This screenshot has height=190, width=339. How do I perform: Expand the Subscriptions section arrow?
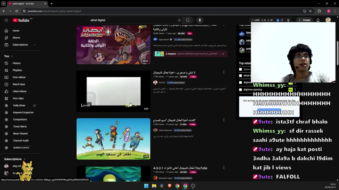click(24, 159)
